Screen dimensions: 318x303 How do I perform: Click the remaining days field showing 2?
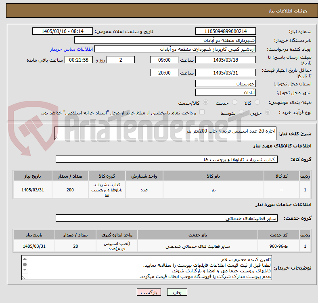click(x=121, y=60)
